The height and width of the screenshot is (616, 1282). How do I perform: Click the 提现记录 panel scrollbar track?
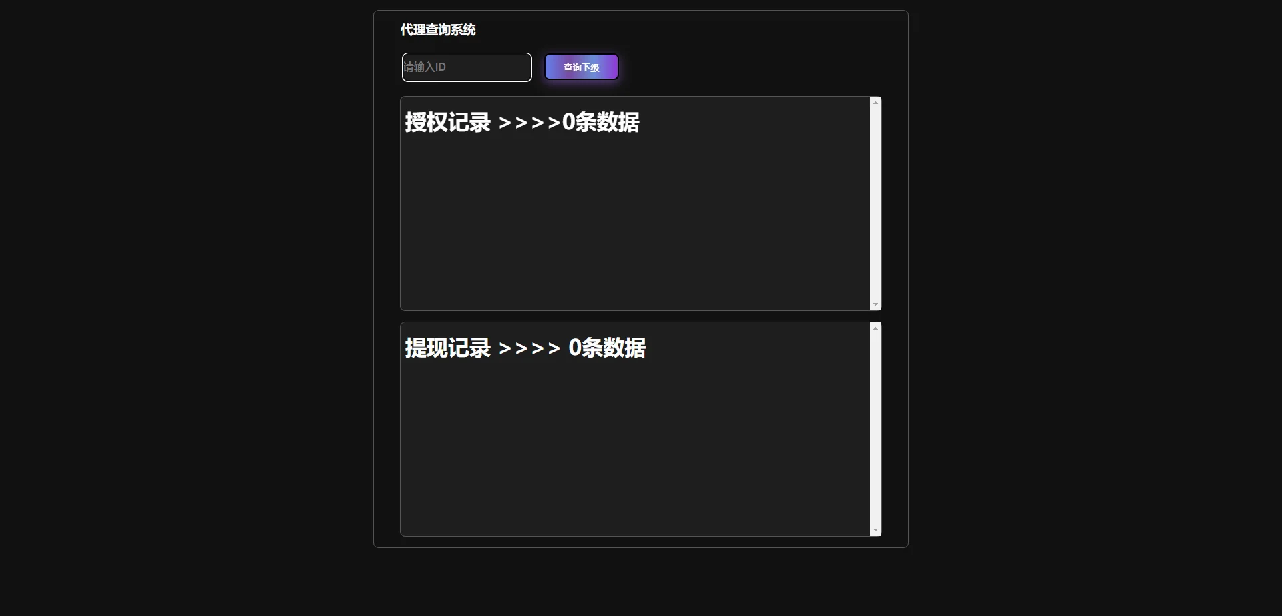click(875, 429)
